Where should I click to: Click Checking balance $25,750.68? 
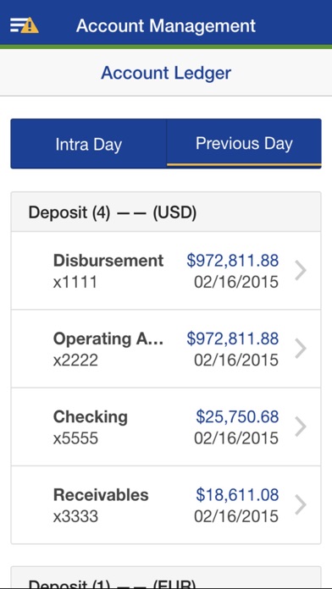click(237, 416)
